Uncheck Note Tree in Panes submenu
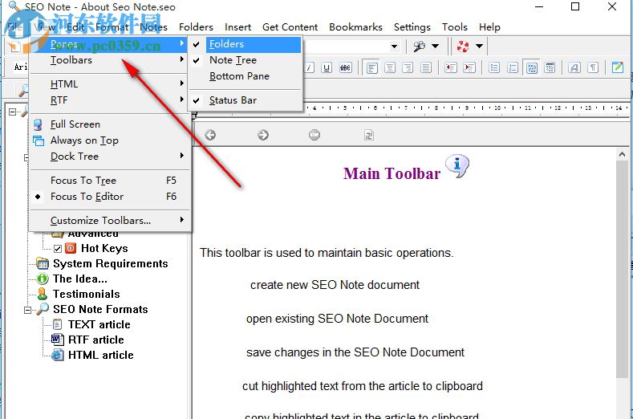The width and height of the screenshot is (633, 419). [245, 60]
